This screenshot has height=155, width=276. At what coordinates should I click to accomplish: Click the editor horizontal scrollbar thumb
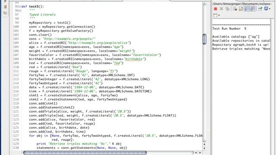(85, 153)
